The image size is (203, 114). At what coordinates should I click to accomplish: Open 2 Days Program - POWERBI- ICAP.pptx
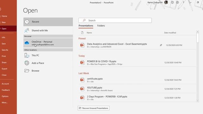[x=137, y=98]
